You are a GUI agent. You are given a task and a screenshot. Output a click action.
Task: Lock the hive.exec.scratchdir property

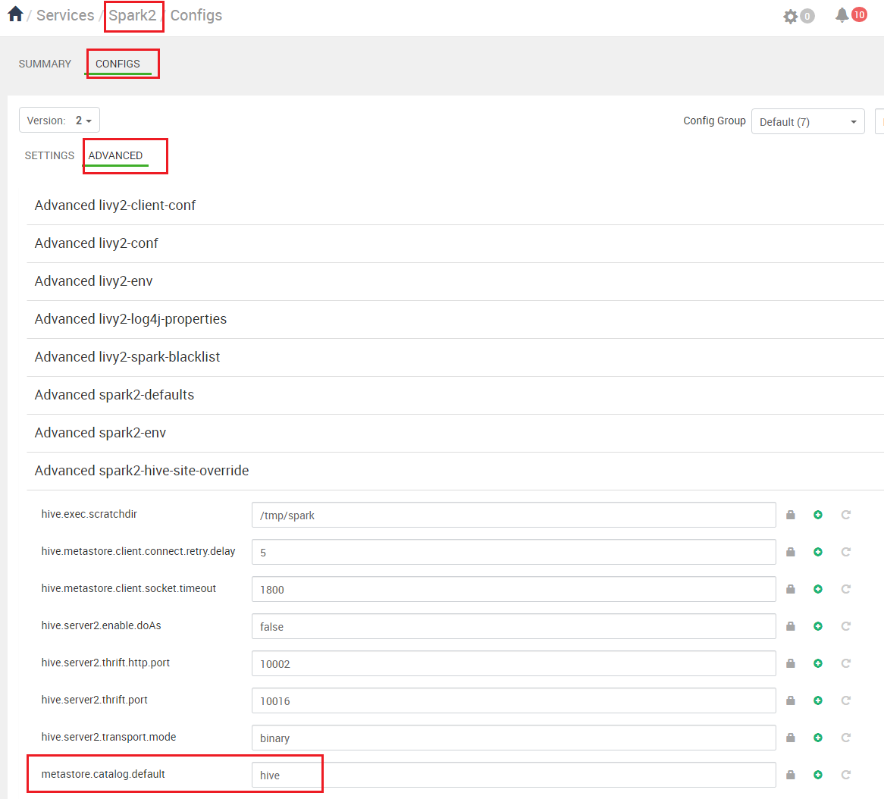coord(791,515)
